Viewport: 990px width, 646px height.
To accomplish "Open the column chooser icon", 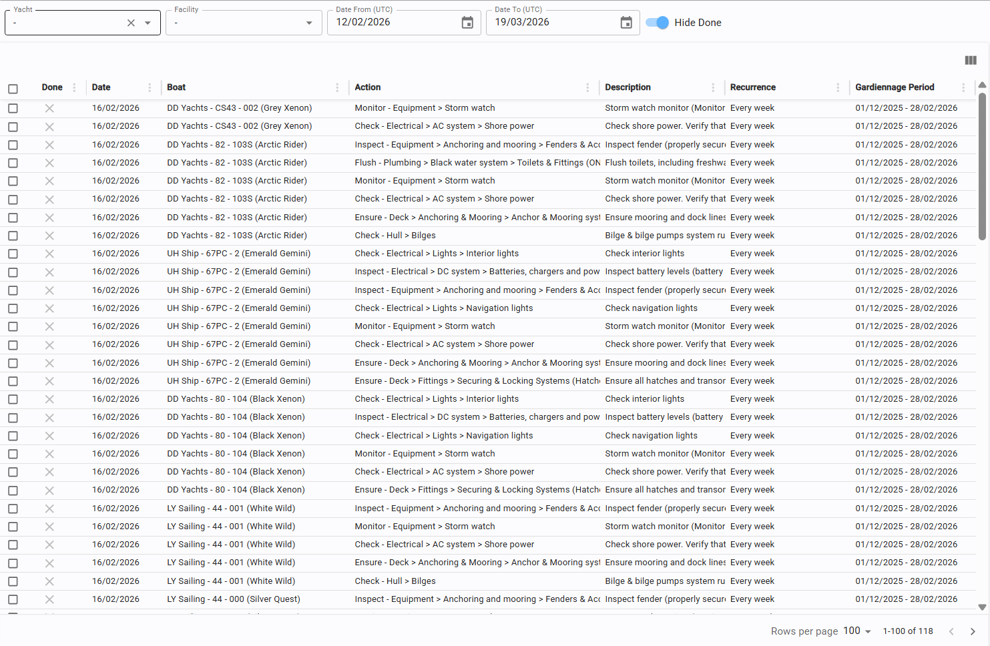I will [x=971, y=61].
